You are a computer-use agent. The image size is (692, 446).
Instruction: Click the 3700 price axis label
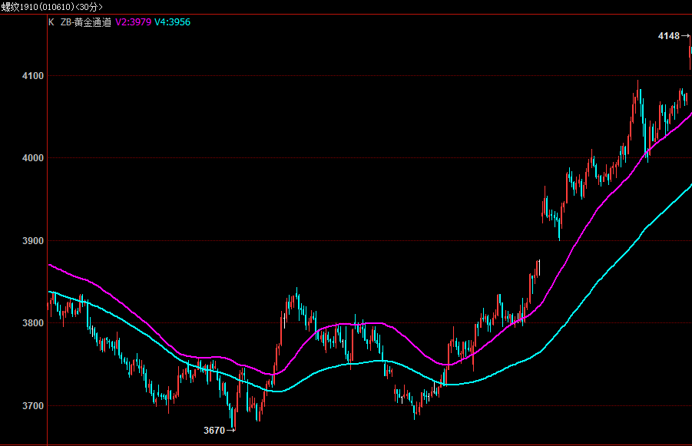[33, 406]
